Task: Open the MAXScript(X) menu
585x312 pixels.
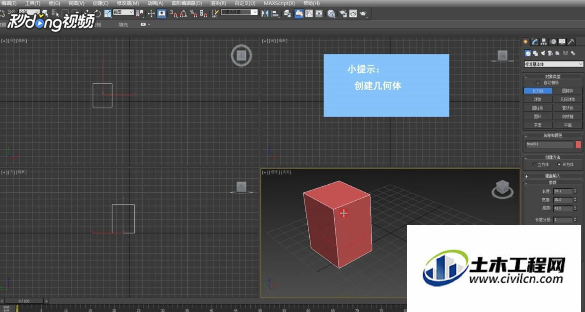Action: pos(279,3)
